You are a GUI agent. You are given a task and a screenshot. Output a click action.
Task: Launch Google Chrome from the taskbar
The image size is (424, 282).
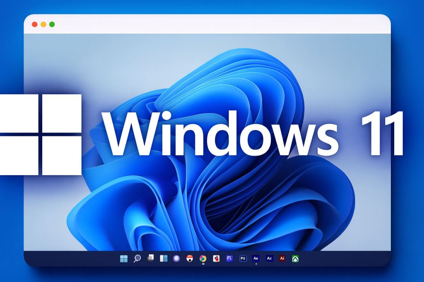[203, 258]
